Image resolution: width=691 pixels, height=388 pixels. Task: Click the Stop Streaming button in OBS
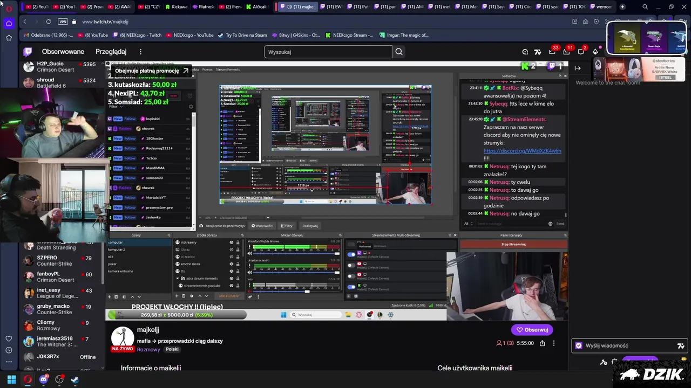(x=513, y=244)
